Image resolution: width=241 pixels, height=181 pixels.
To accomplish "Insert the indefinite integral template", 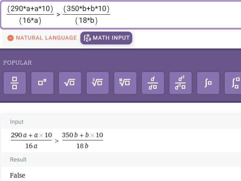I will pos(208,83).
